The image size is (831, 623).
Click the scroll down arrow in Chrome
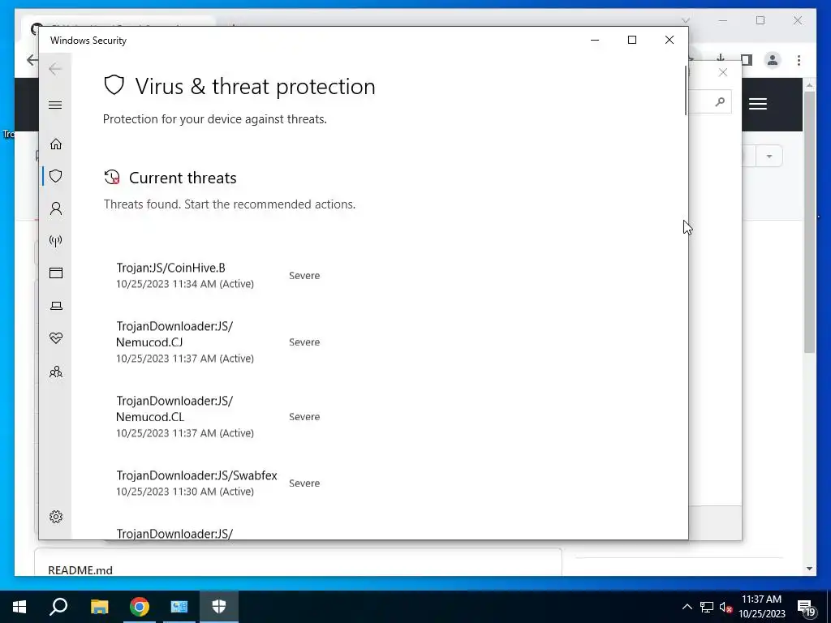tap(809, 569)
